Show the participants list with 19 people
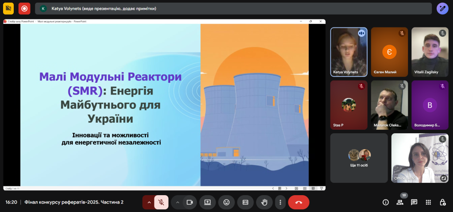Viewport: 453px width, 212px height. pos(400,202)
